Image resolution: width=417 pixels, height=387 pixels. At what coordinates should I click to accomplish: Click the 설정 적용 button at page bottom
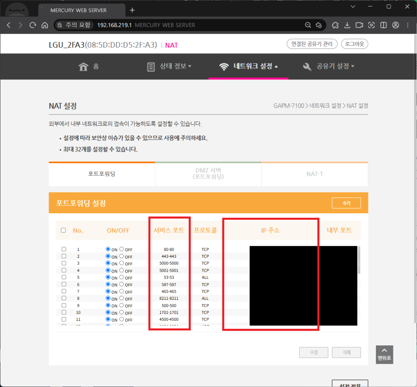[x=350, y=384]
